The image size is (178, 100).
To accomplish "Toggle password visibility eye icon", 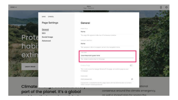I will click(132, 79).
